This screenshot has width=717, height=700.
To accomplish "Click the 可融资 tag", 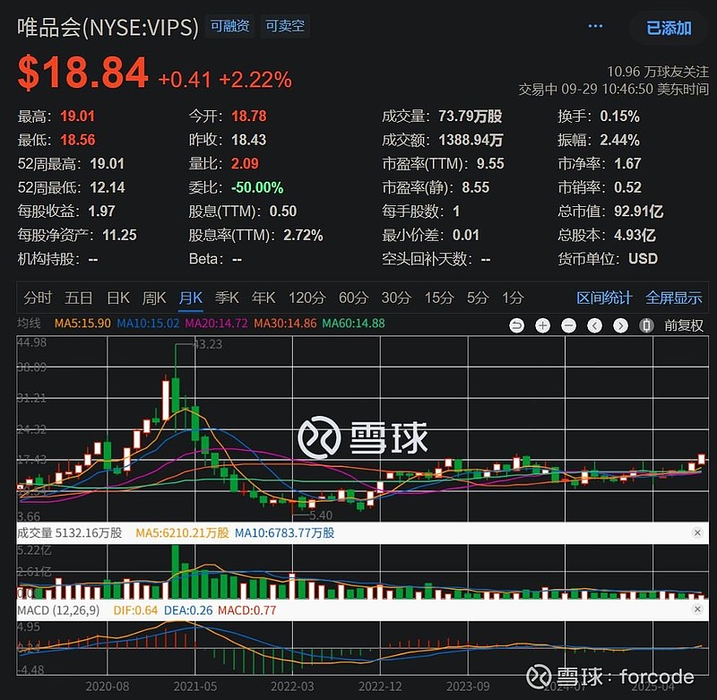I will [230, 26].
